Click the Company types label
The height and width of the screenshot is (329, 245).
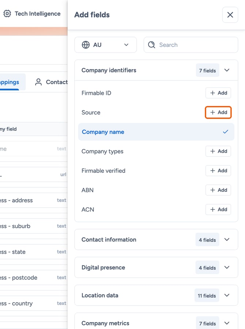(102, 151)
